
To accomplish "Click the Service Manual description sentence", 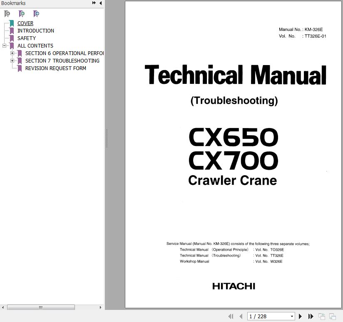I will 238,244.
